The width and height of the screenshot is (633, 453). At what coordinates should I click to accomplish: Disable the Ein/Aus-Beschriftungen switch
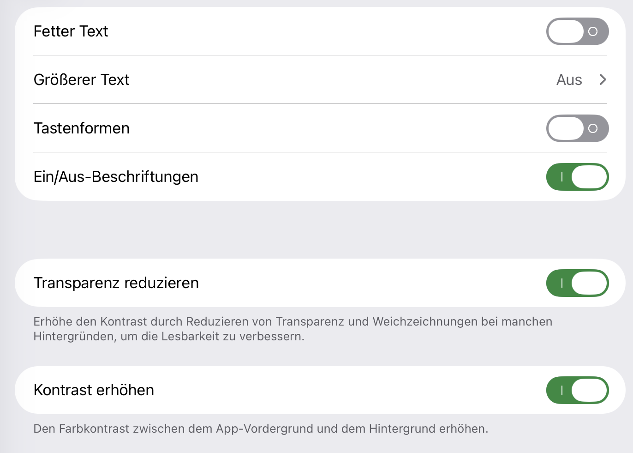pyautogui.click(x=577, y=177)
